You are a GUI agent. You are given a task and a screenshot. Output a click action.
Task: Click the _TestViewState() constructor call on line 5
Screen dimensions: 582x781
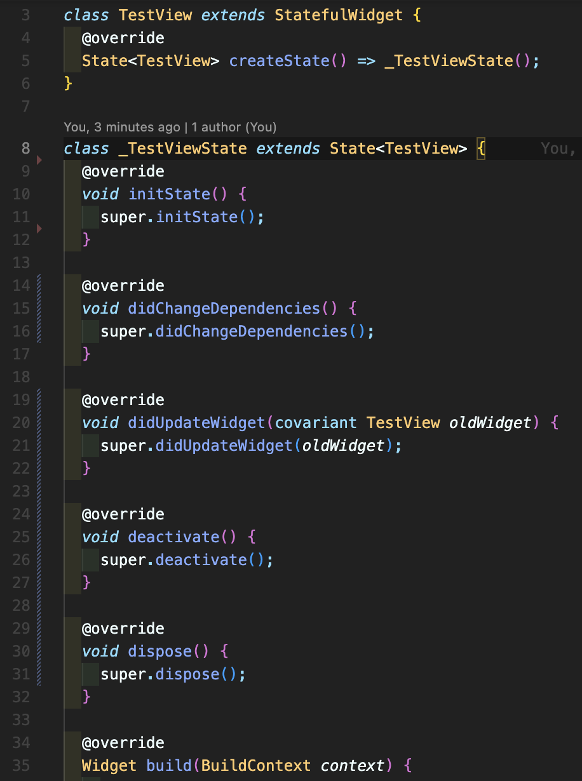click(x=457, y=61)
